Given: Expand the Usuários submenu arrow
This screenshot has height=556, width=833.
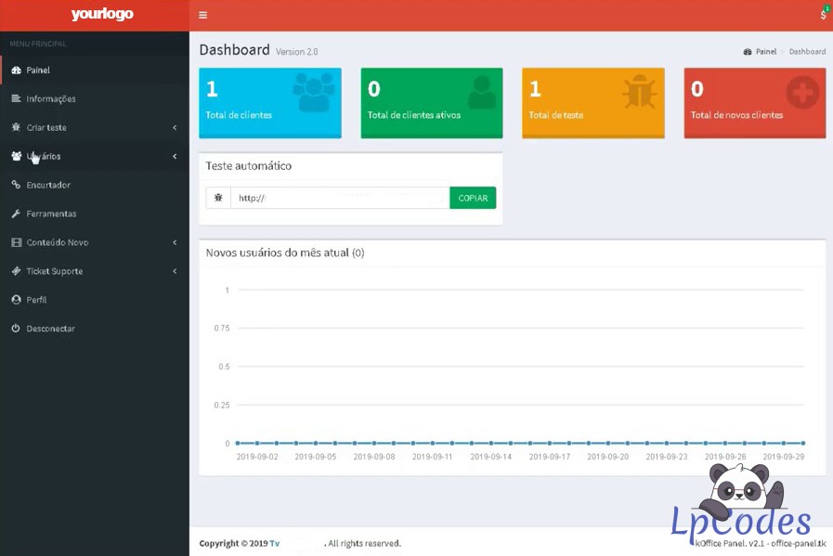Looking at the screenshot, I should coord(175,156).
